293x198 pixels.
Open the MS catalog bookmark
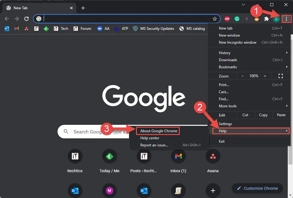coord(192,29)
